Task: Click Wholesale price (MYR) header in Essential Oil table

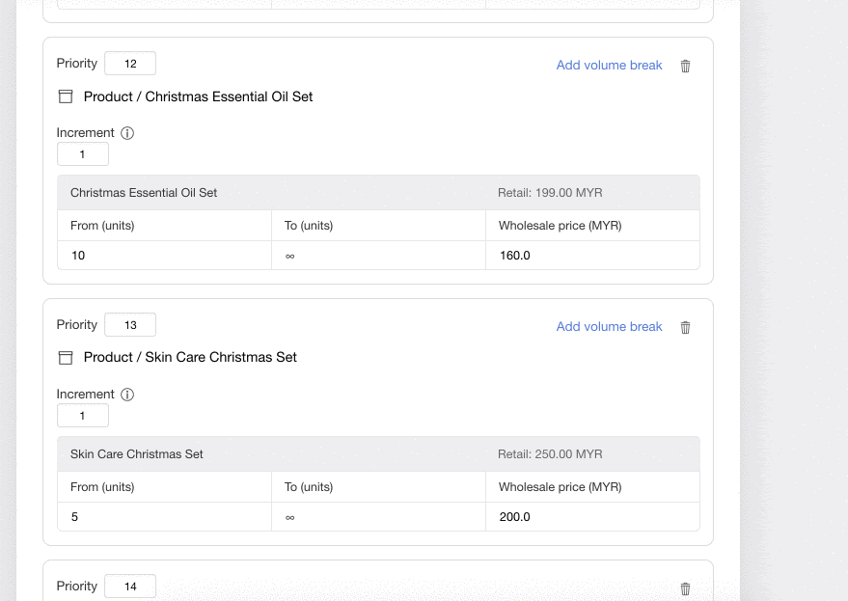Action: point(560,226)
